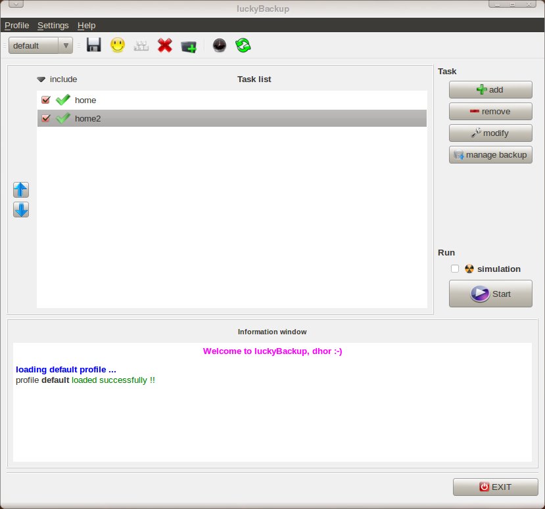
Task: Click the include column sort arrow
Action: tap(41, 79)
